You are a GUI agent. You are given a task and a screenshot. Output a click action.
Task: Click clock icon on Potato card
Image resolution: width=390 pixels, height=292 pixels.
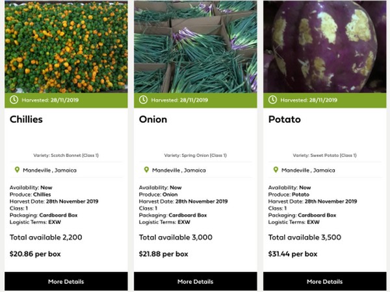pos(273,101)
